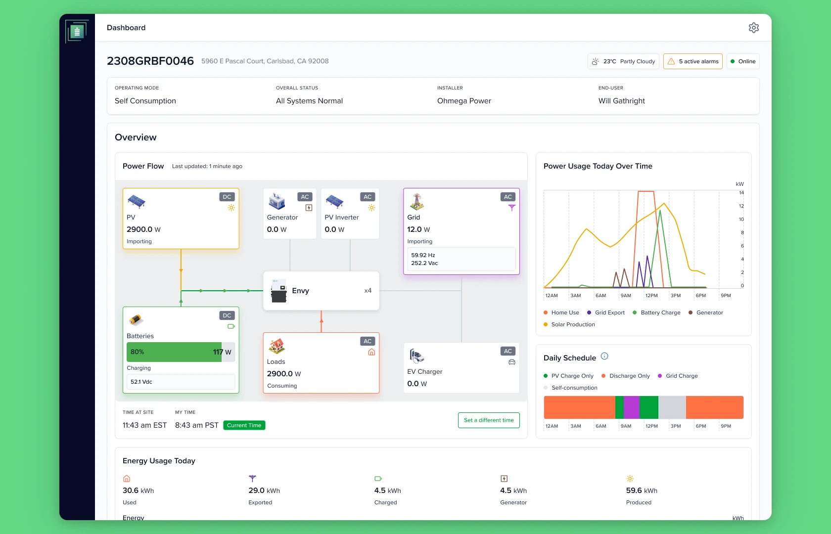Open settings via the gear icon
This screenshot has width=831, height=534.
pos(753,28)
